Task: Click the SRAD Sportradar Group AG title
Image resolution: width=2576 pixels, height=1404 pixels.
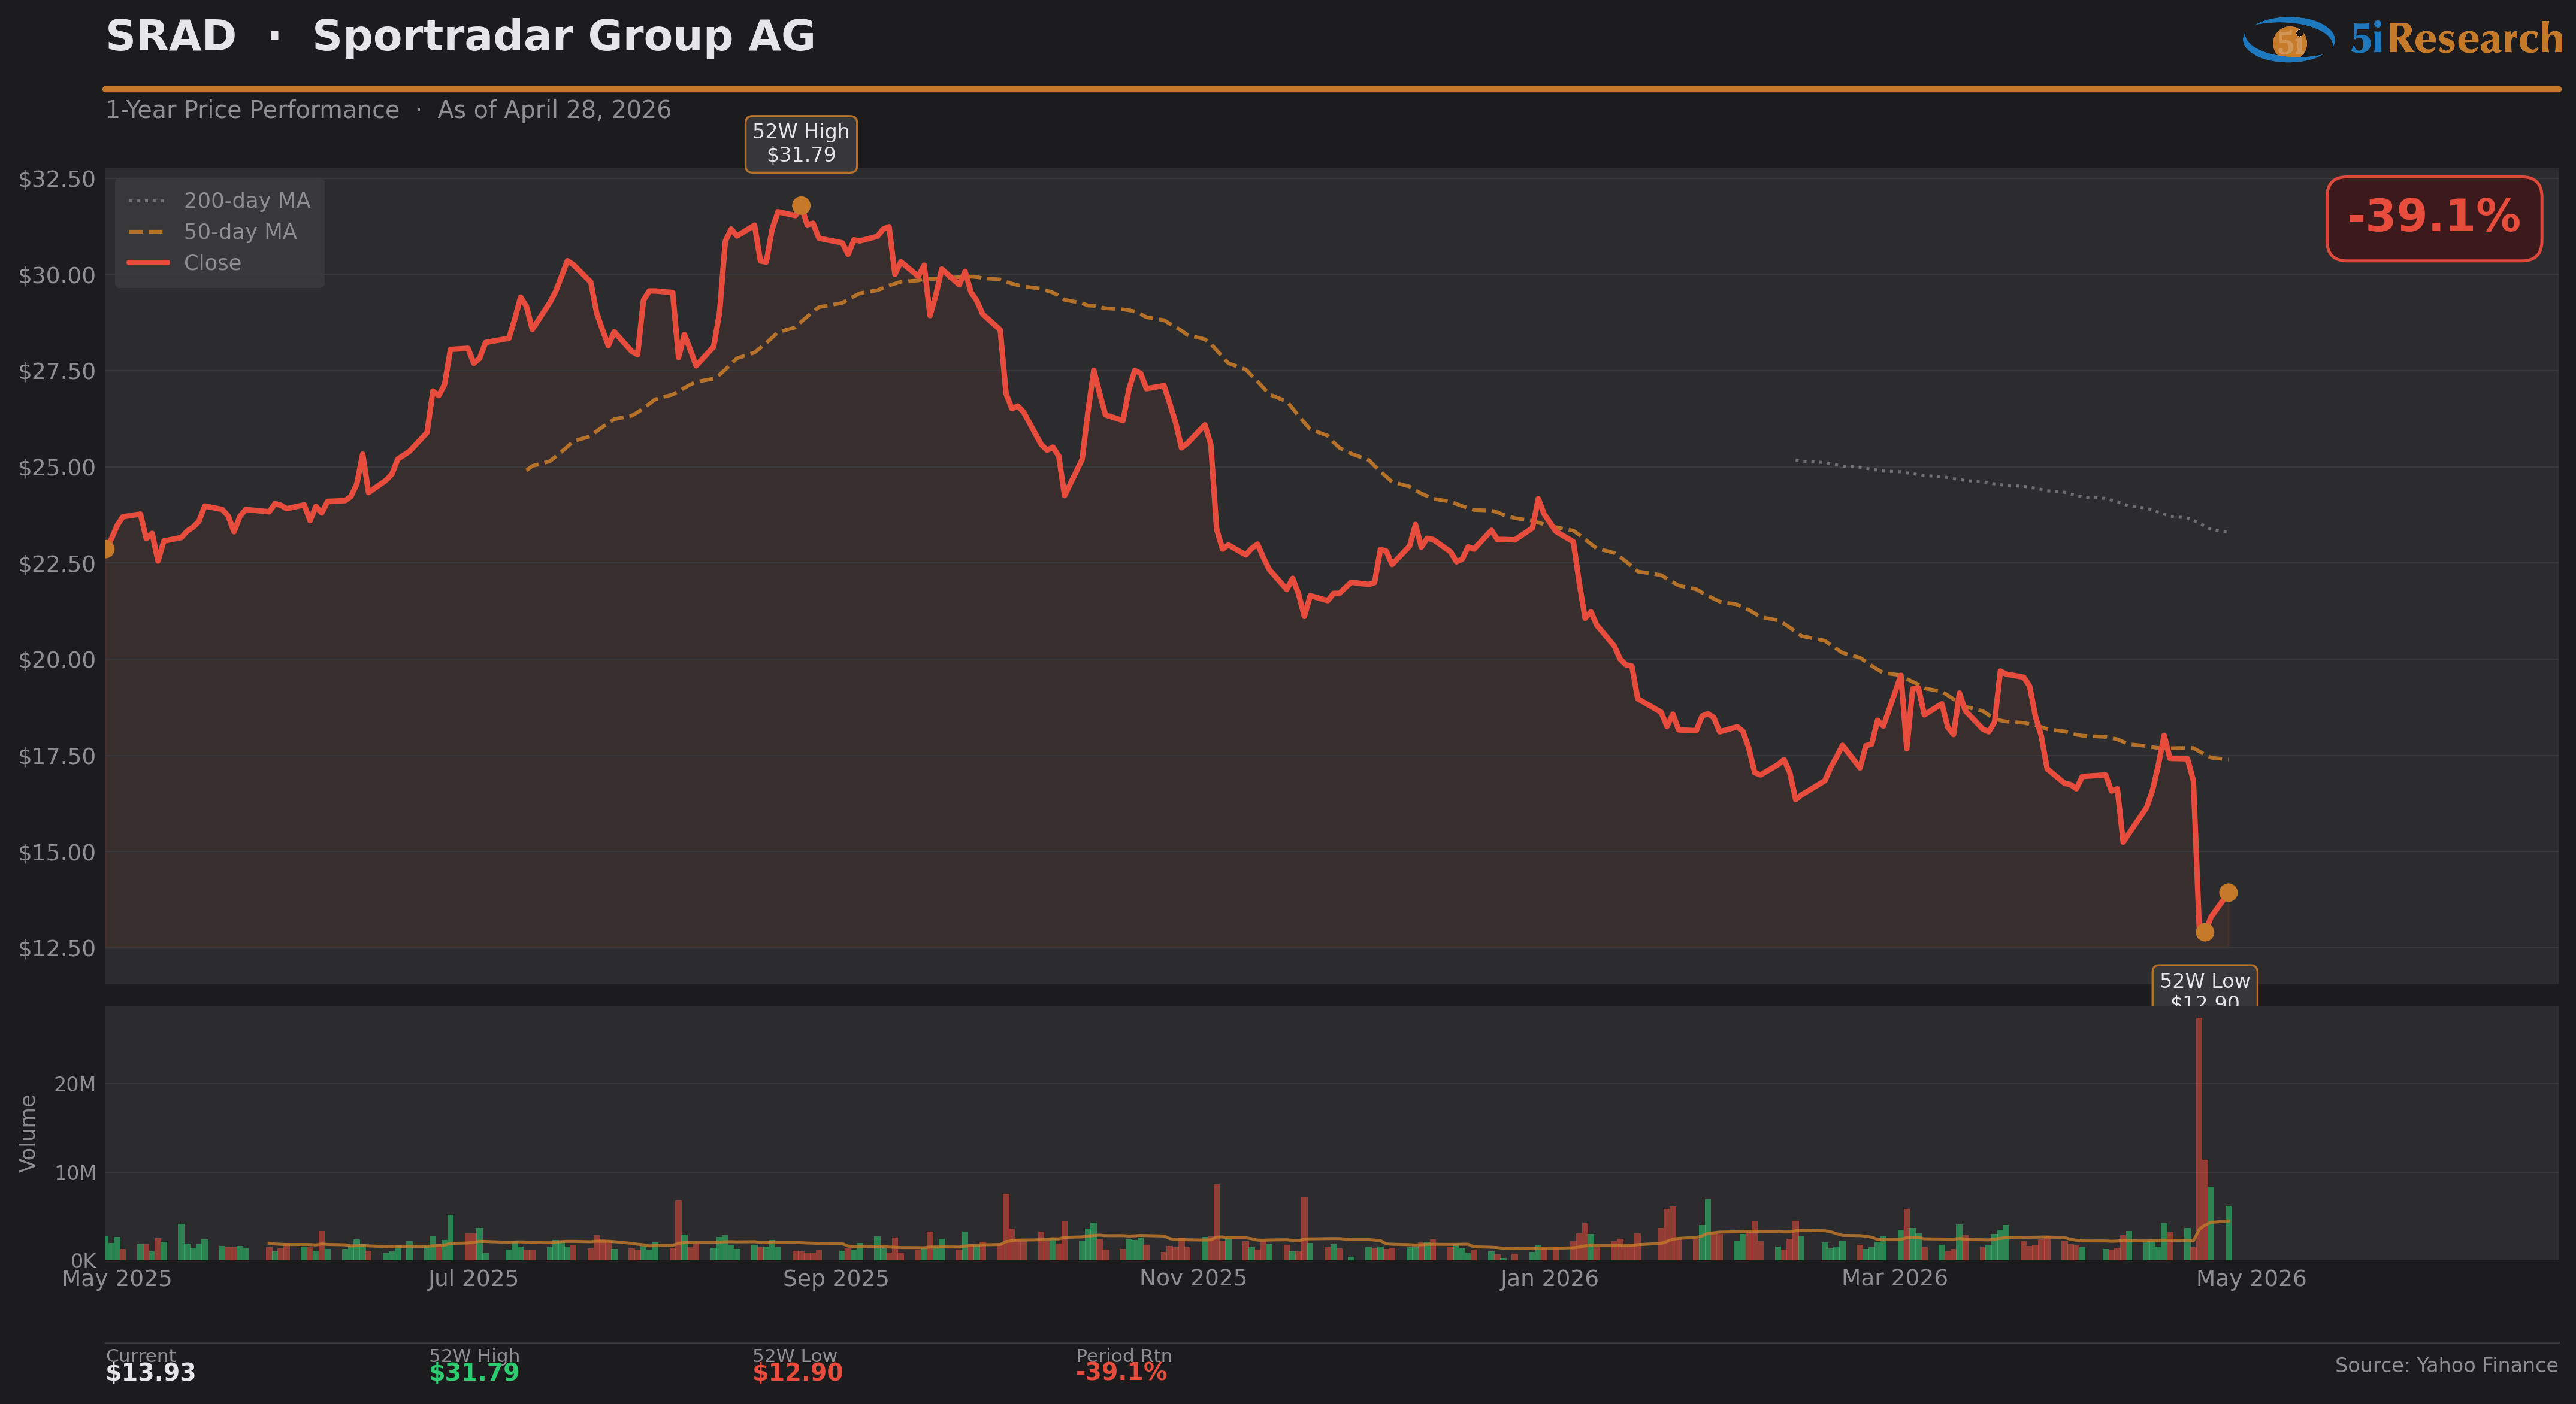Action: click(x=460, y=37)
